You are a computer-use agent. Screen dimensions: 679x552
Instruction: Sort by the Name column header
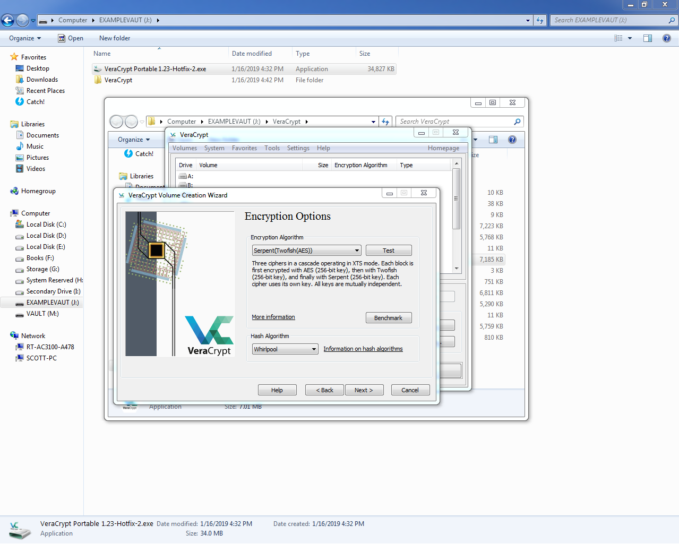159,54
